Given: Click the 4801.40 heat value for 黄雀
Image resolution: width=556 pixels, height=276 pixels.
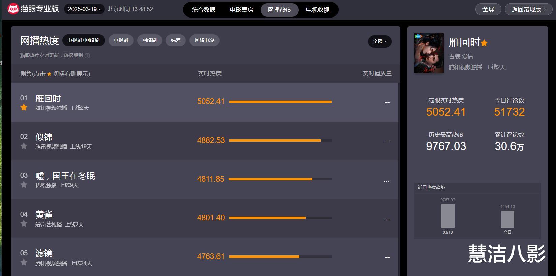Looking at the screenshot, I should click(x=211, y=218).
